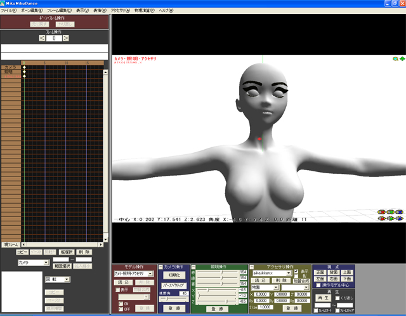Screen dimensions: 406x316
Task: Click the zoom magnifier icon in the viewport
Action: tap(395, 59)
